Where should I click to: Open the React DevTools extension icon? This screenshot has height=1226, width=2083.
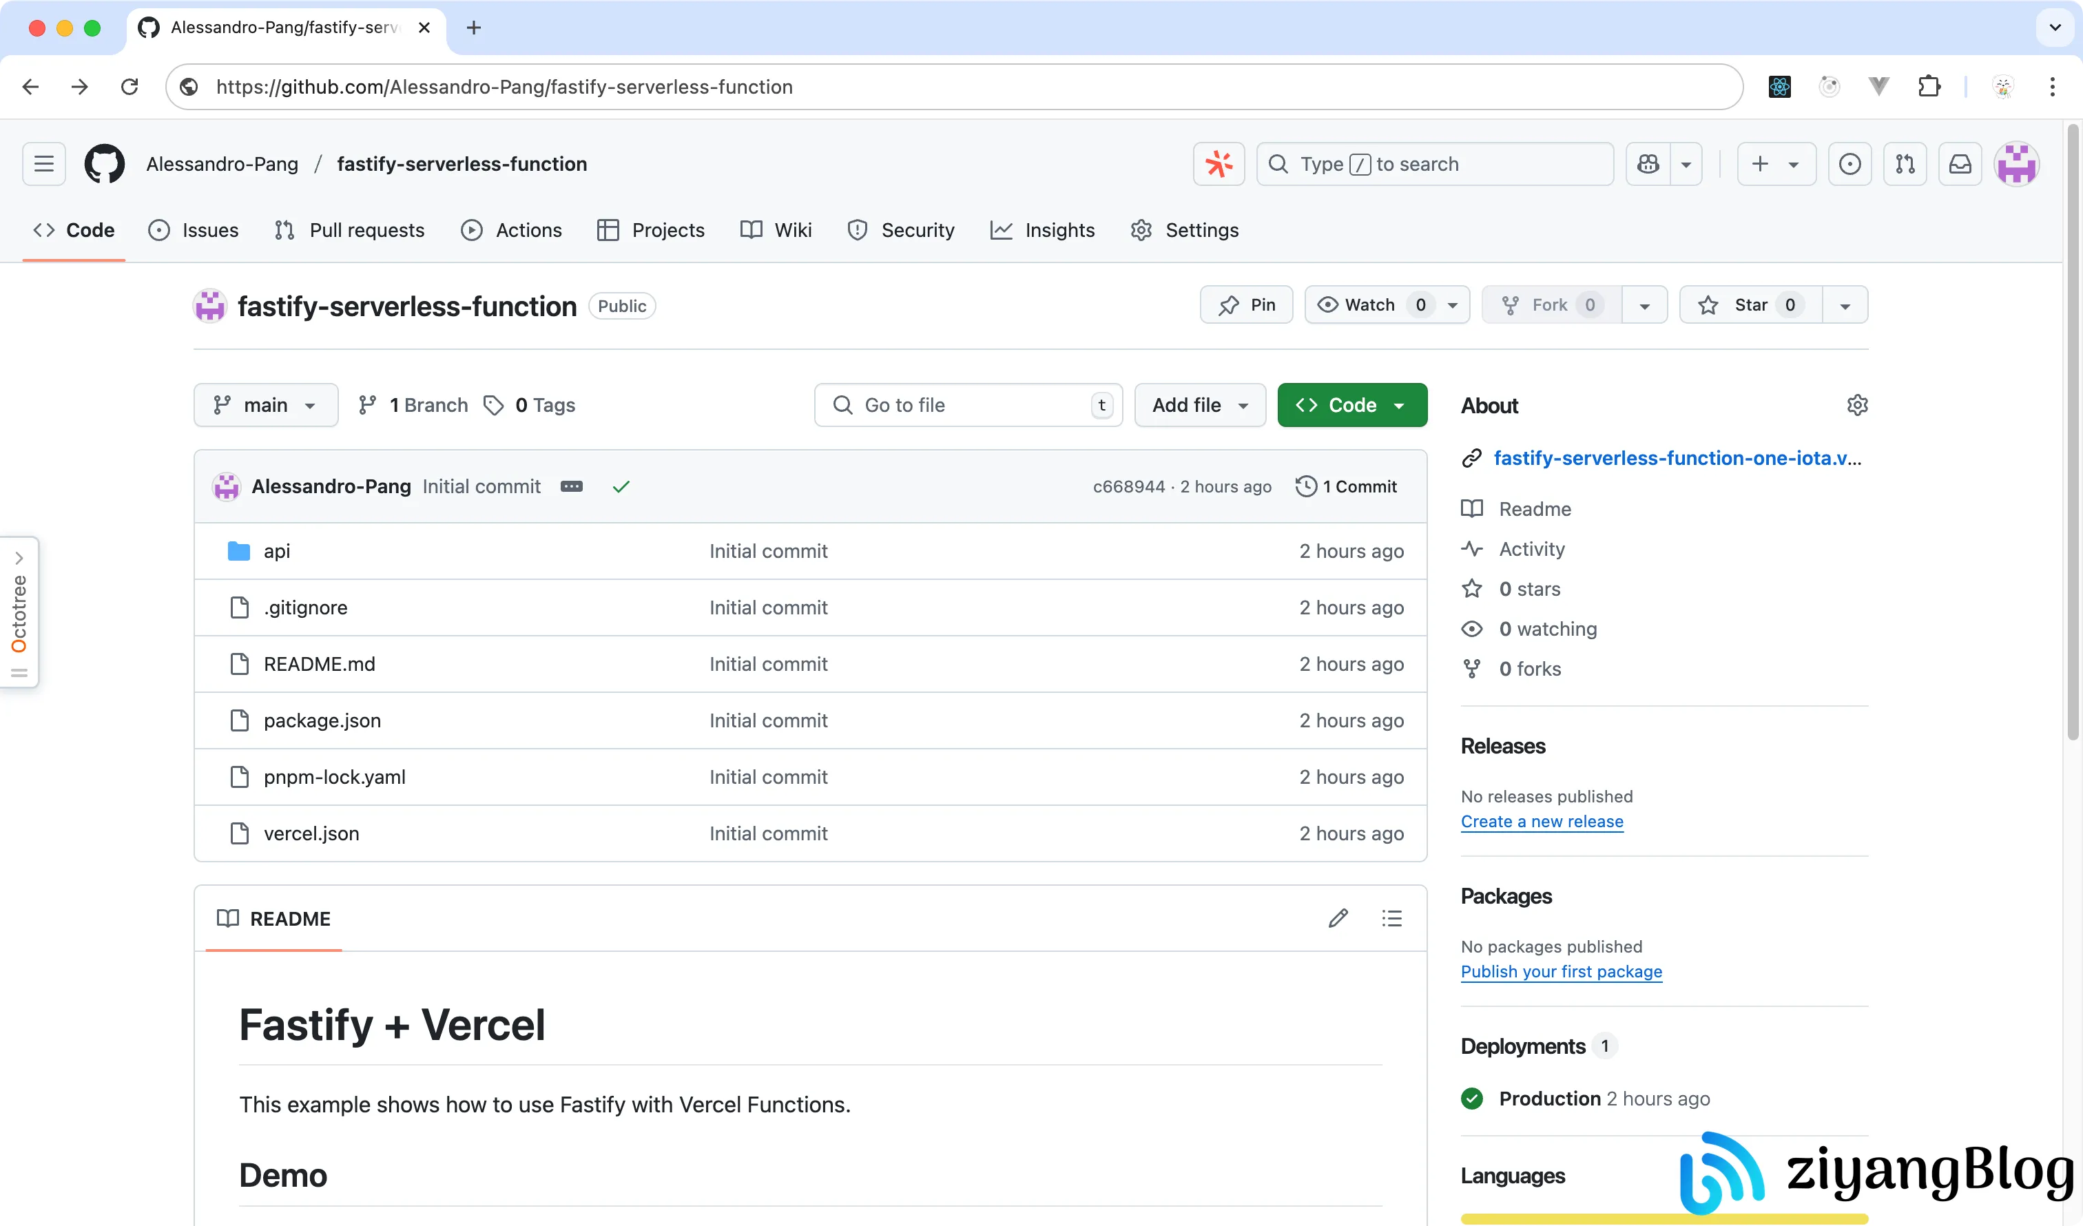click(1780, 87)
